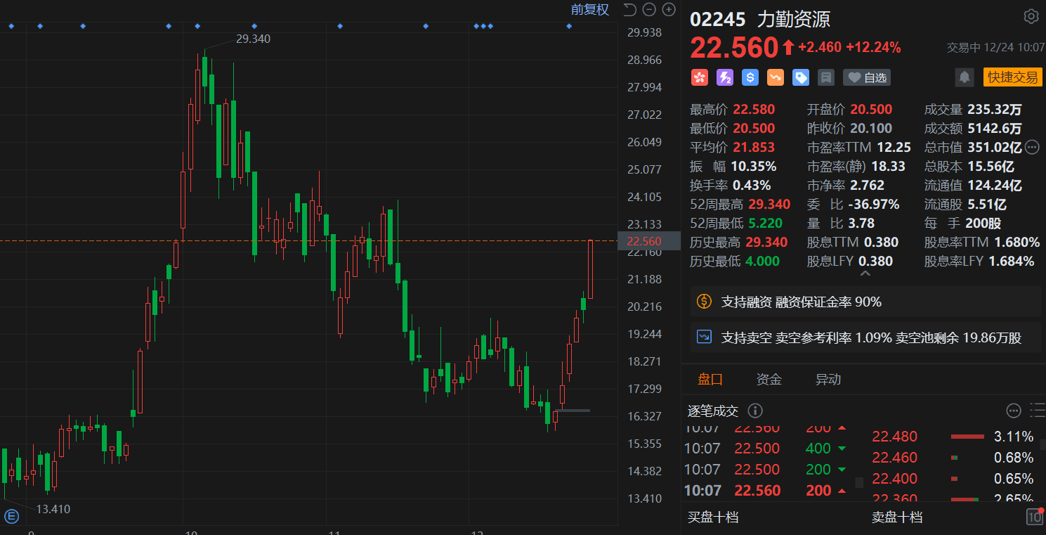
Task: Click the margin financing coin icon
Action: click(x=704, y=302)
